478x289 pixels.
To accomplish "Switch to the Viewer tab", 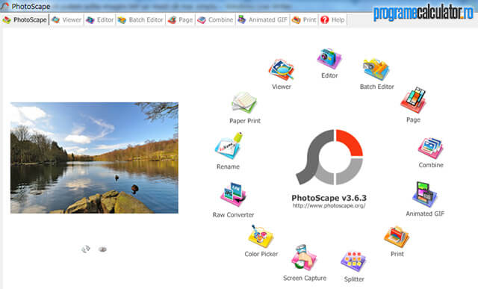I will coord(66,20).
